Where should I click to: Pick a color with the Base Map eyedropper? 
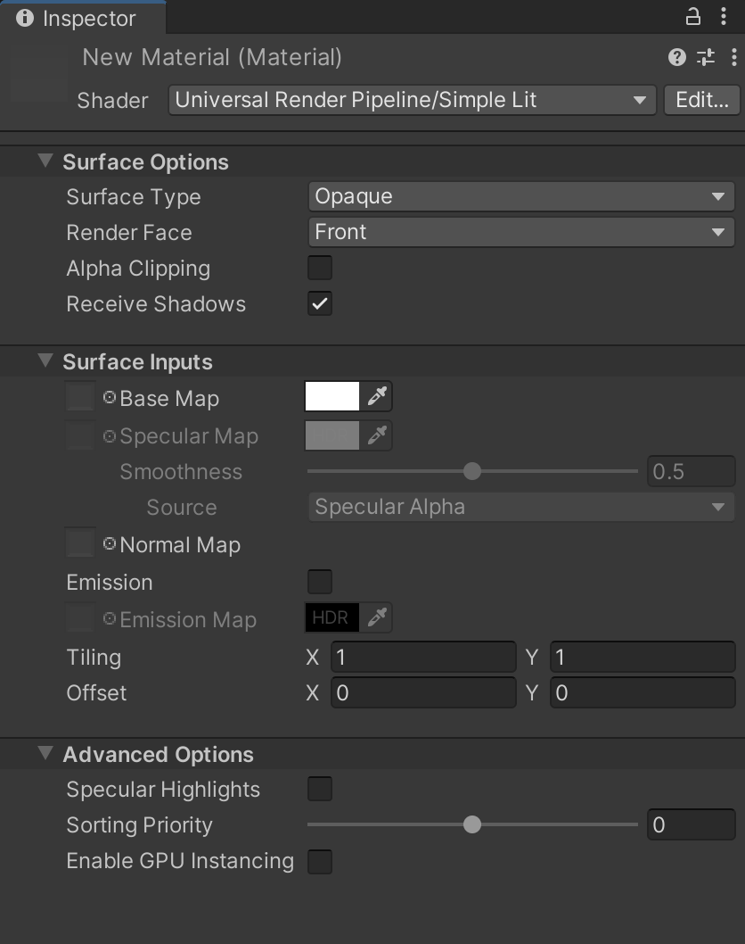coord(377,396)
